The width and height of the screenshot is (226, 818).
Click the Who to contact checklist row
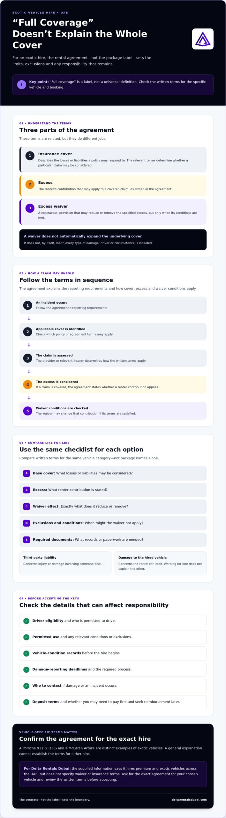point(113,686)
